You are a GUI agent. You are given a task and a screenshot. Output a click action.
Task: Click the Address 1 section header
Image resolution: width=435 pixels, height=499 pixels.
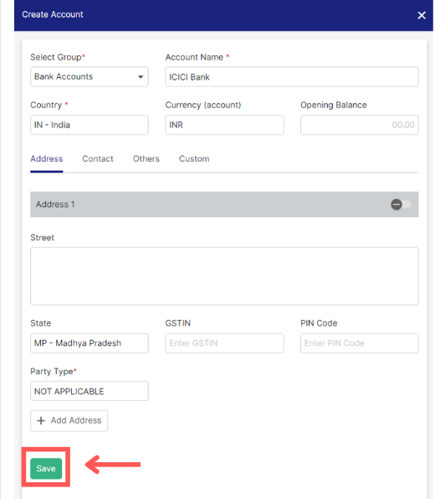pyautogui.click(x=224, y=204)
